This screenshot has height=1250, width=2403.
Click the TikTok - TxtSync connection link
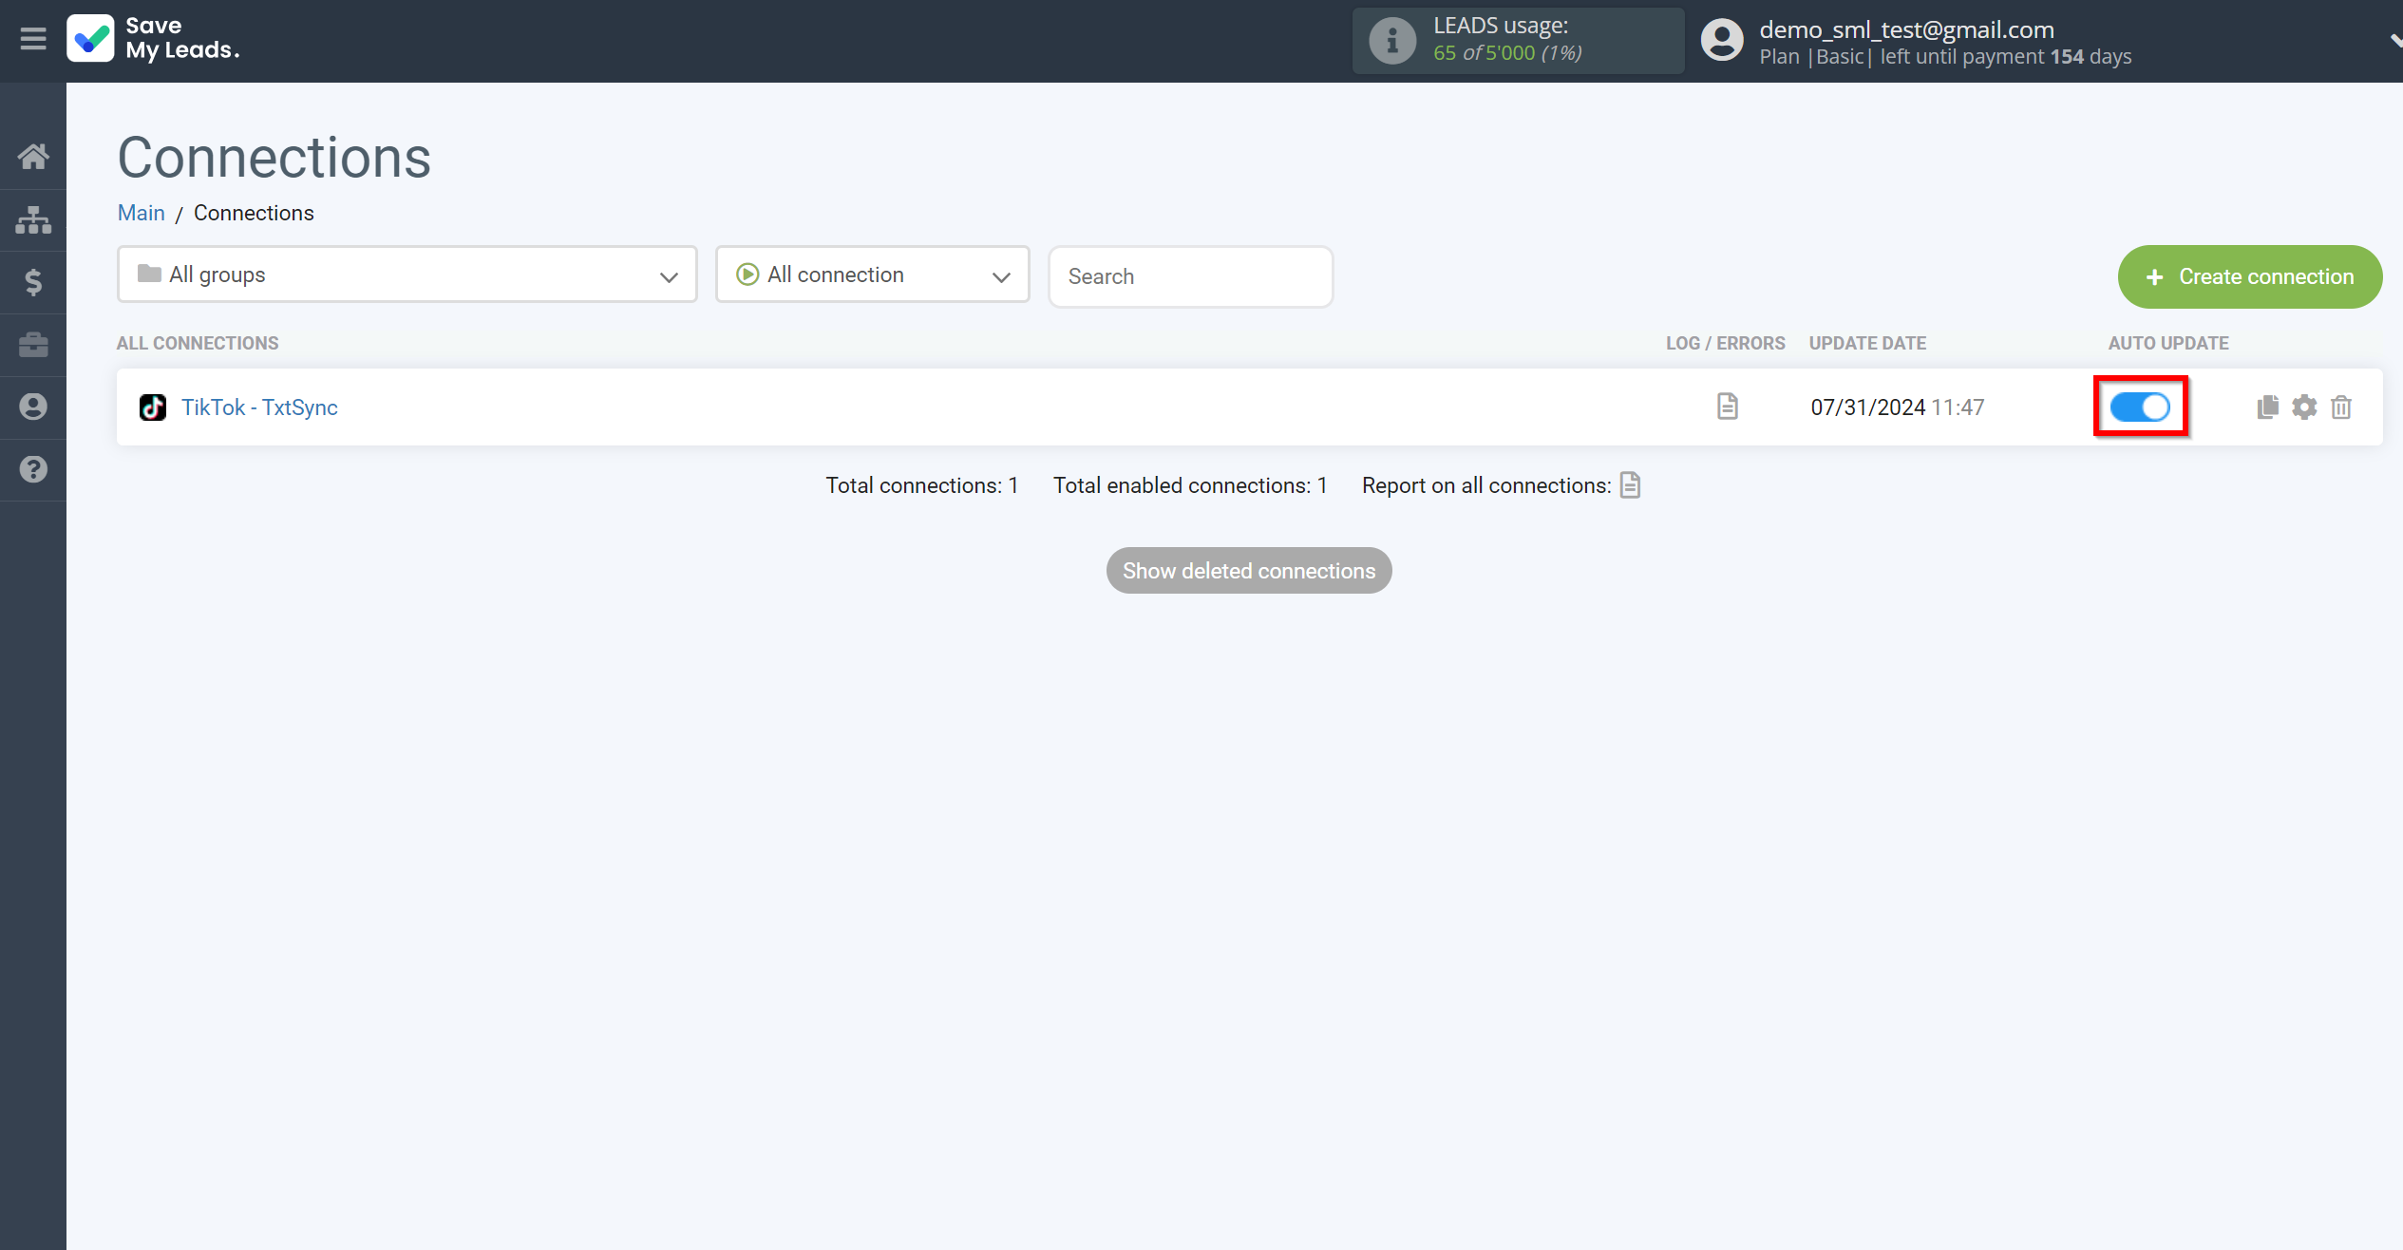tap(260, 407)
